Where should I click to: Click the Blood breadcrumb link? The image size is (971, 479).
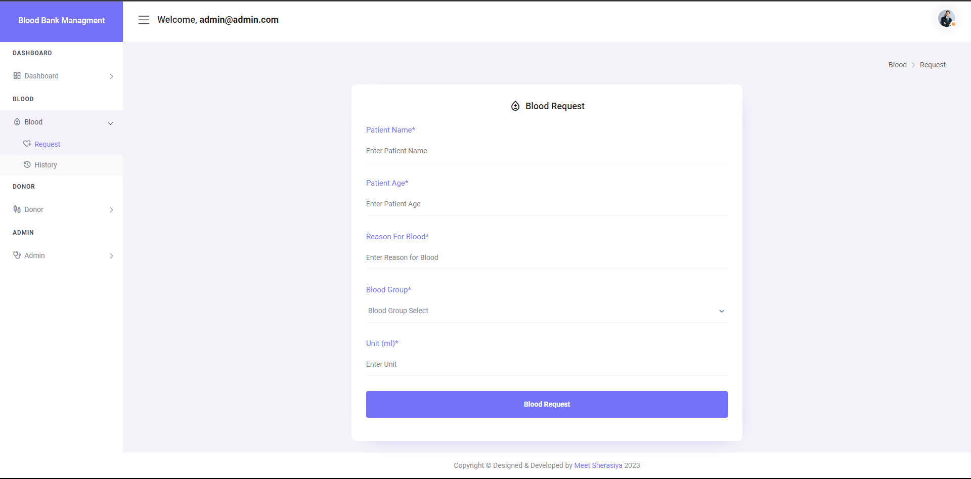pos(897,65)
